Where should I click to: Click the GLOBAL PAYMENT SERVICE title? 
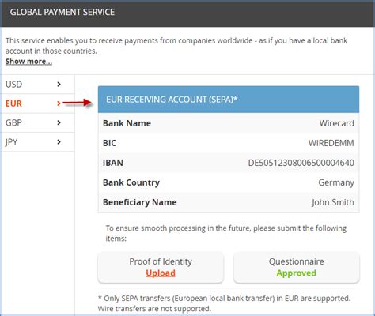pos(62,12)
